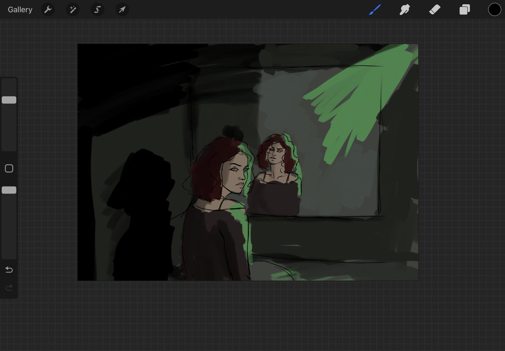
Task: Select the Eraser tool
Action: (435, 9)
